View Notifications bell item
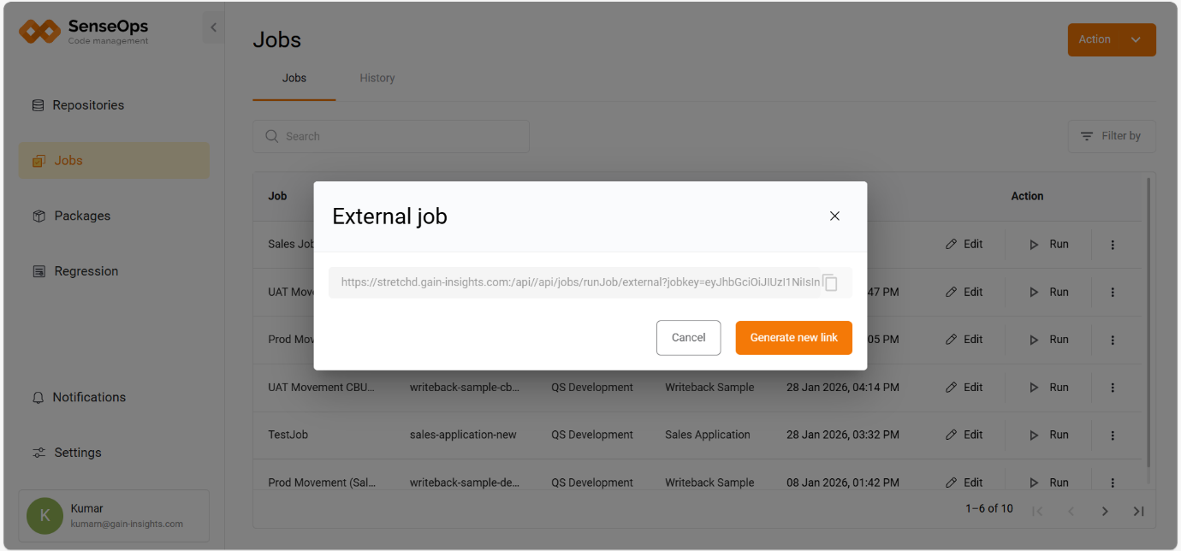Image resolution: width=1181 pixels, height=551 pixels. click(89, 397)
